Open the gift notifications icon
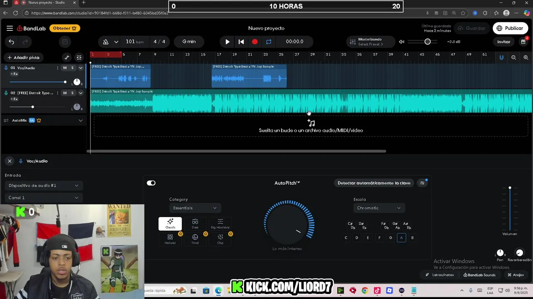The image size is (533, 299). 523,42
